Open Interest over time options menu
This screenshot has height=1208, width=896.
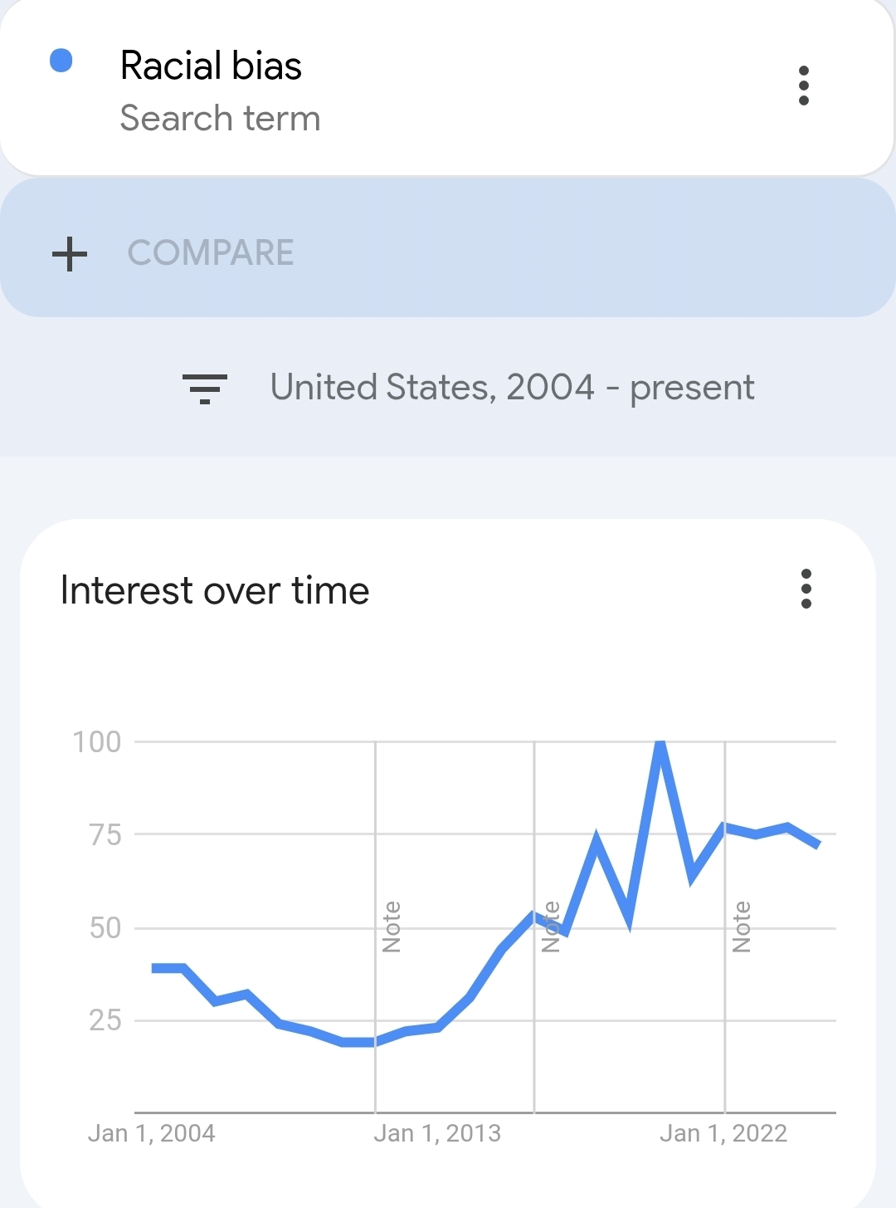(806, 589)
